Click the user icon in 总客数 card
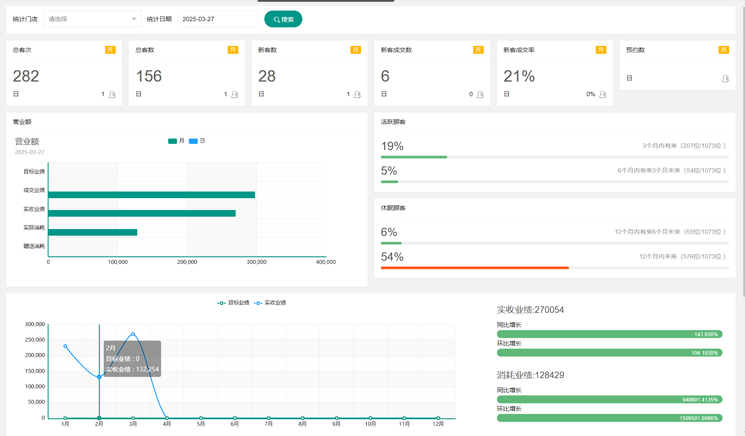Image resolution: width=745 pixels, height=436 pixels. click(x=235, y=94)
